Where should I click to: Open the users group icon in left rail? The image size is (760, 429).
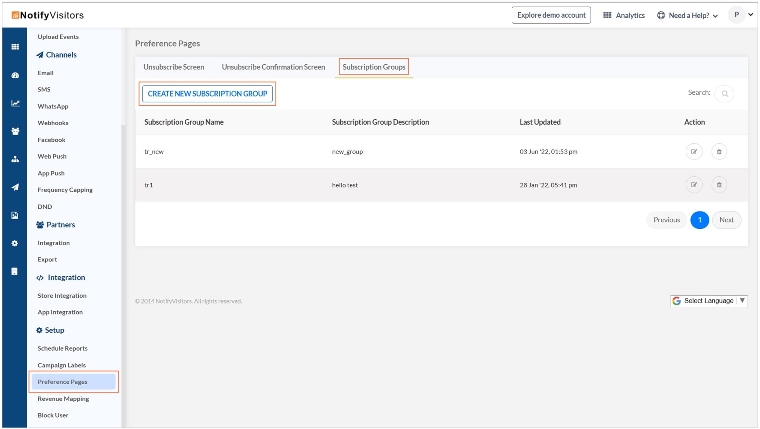(x=15, y=131)
